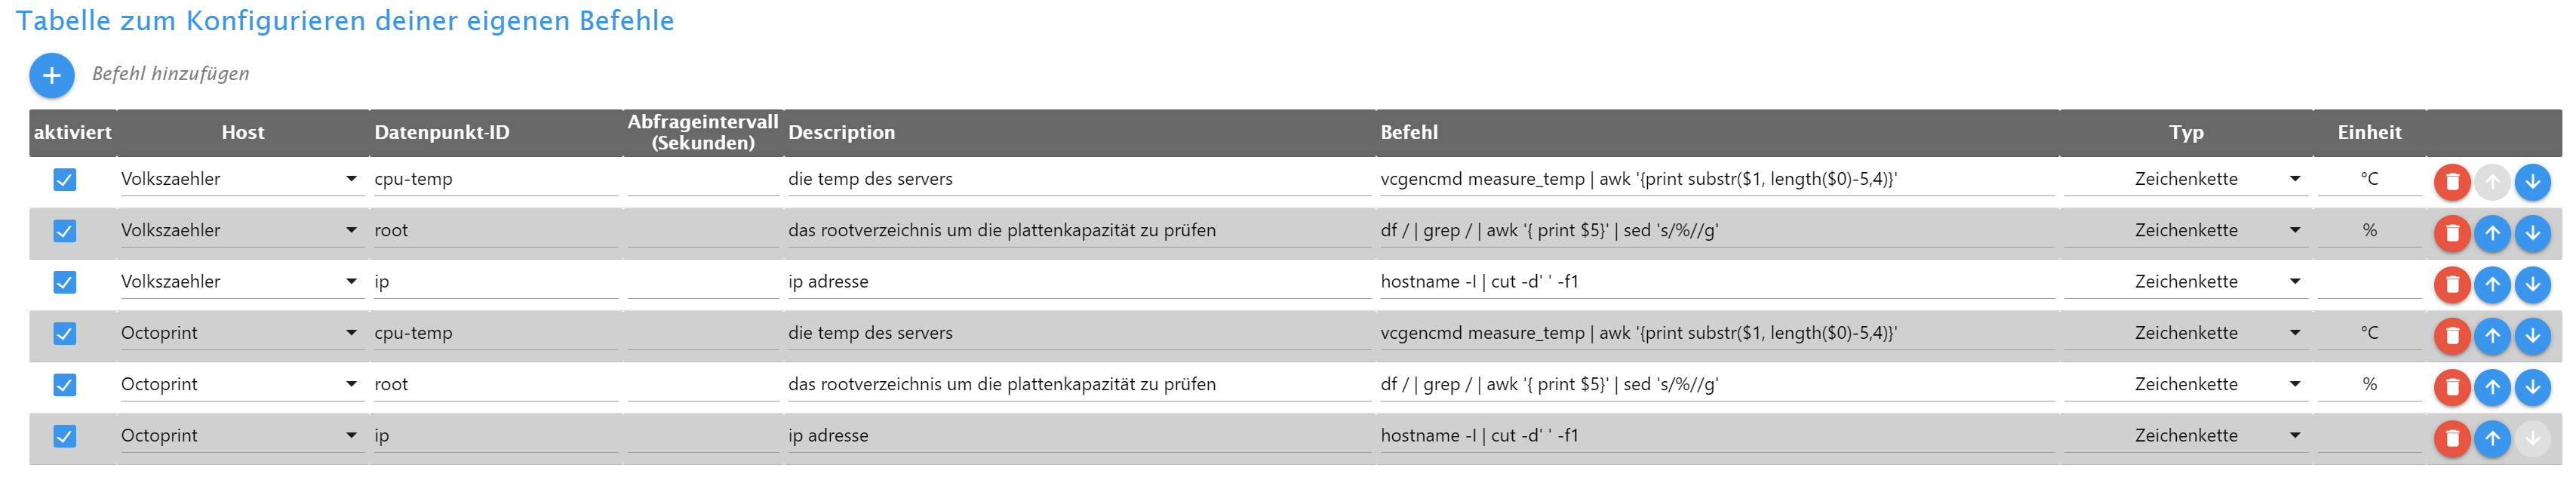Move Volkszaehler ip row up
2576x480 pixels.
pyautogui.click(x=2492, y=285)
